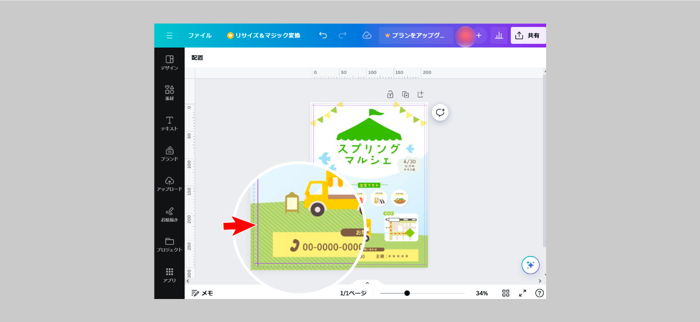Screen dimensions: 700x322
Task: Open the ファイル menu
Action: [x=199, y=36]
